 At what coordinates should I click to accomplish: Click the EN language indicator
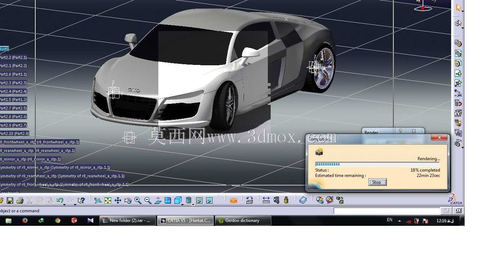point(389,220)
